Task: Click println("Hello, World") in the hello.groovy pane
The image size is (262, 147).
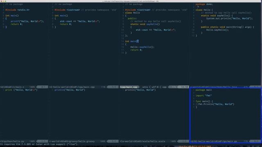Action: coord(70,90)
